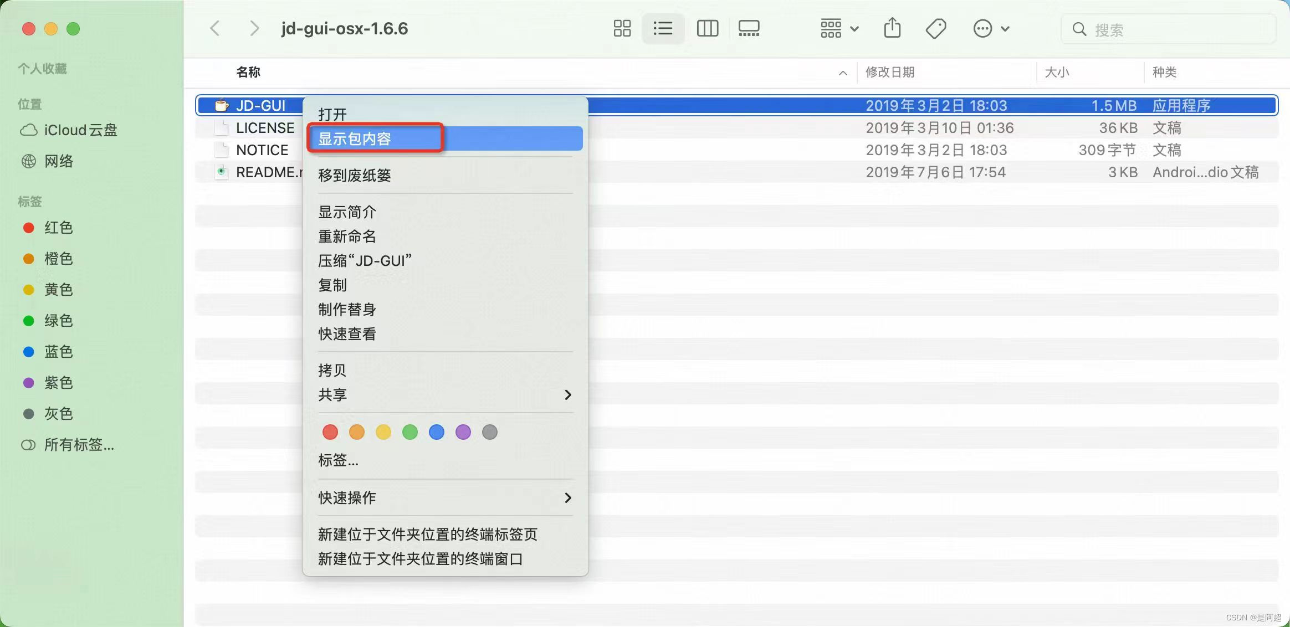Click date 2019年3月10日 01:36
This screenshot has width=1290, height=627.
(x=940, y=128)
